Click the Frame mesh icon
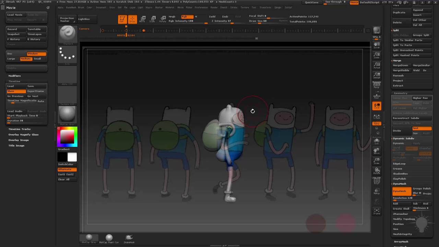The width and height of the screenshot is (439, 247). coord(377,211)
